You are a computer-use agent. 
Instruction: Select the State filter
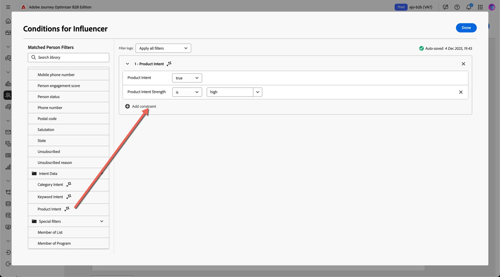click(69, 141)
